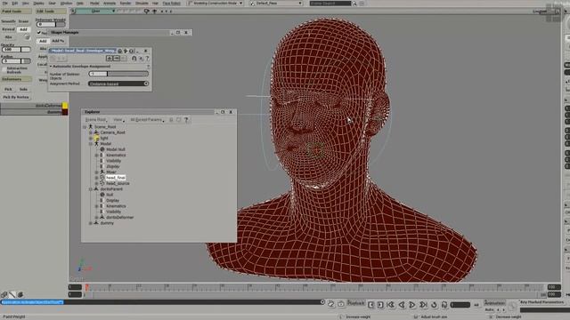Click the help icon in the Explorer toolbar

186,120
